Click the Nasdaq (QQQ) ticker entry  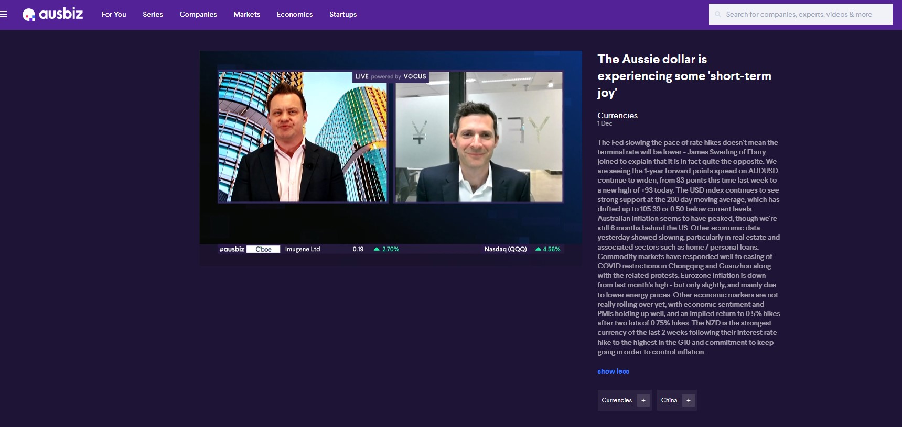(x=506, y=249)
